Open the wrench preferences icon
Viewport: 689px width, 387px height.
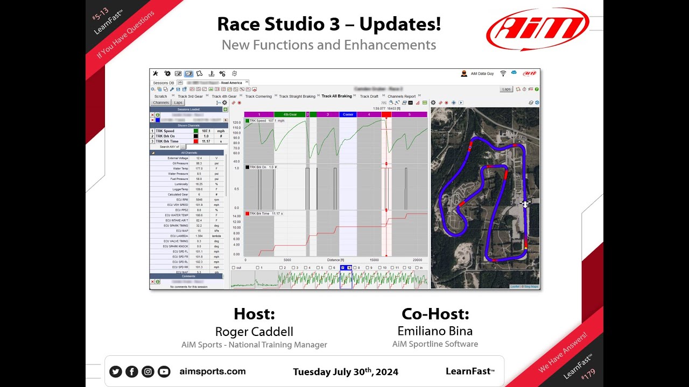[155, 74]
